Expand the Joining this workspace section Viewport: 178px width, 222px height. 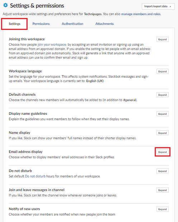[163, 39]
